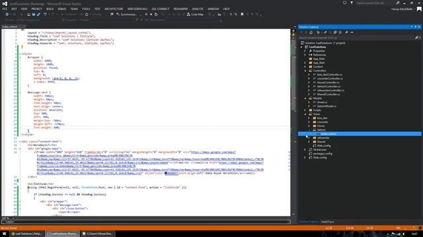Click the Navigate Backward toolbar icon
The image size is (423, 237).
[x=7, y=14]
